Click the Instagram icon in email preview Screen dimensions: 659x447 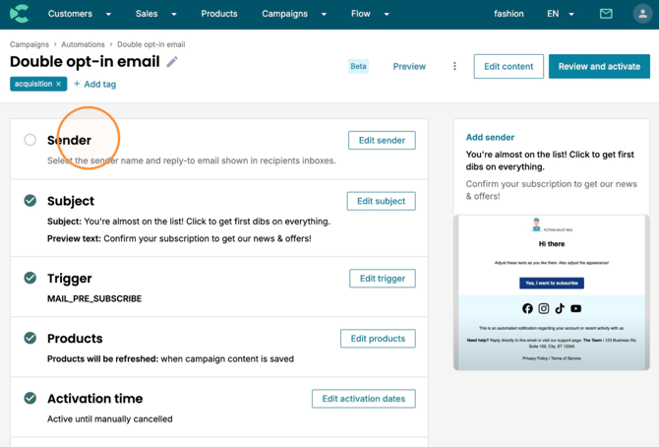coord(543,308)
